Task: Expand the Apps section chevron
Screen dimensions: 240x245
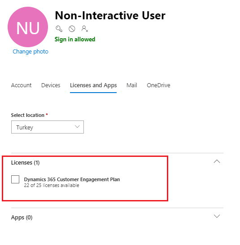Action: click(x=217, y=216)
